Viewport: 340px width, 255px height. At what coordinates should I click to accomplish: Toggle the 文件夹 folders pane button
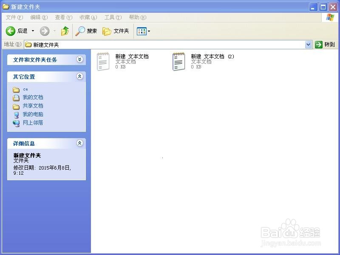[116, 31]
